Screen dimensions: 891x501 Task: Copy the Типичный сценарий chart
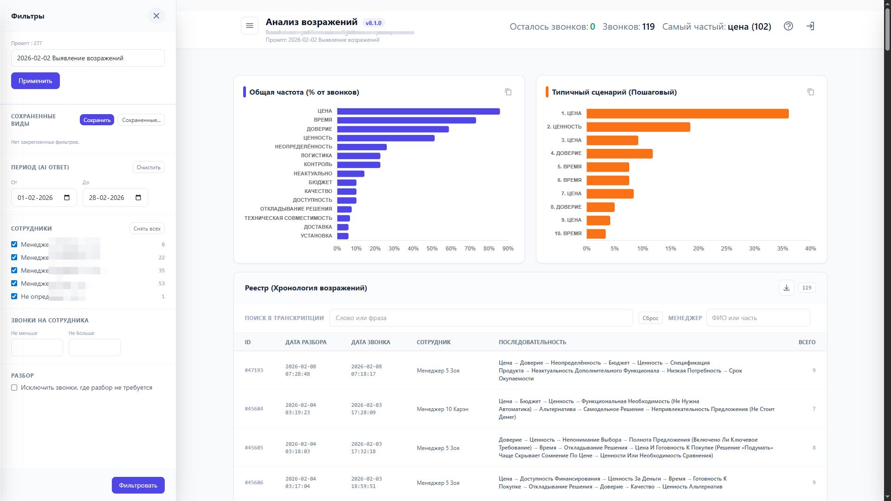(811, 92)
